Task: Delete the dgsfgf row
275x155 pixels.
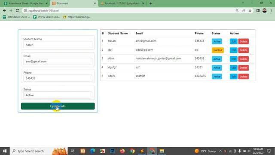Action: point(244,68)
